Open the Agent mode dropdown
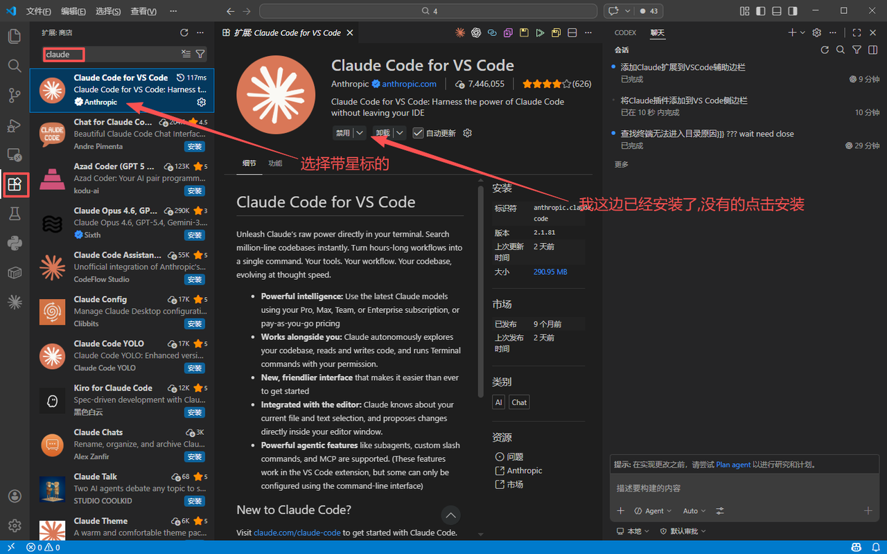 653,511
